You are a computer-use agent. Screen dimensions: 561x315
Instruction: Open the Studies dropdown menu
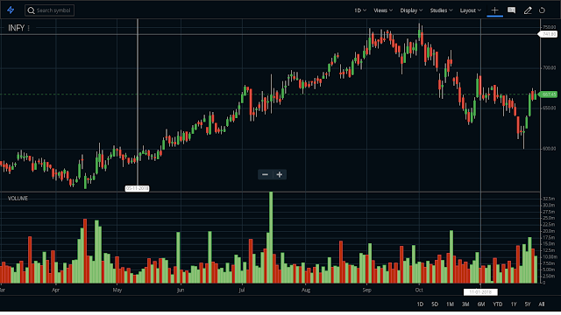tap(441, 10)
